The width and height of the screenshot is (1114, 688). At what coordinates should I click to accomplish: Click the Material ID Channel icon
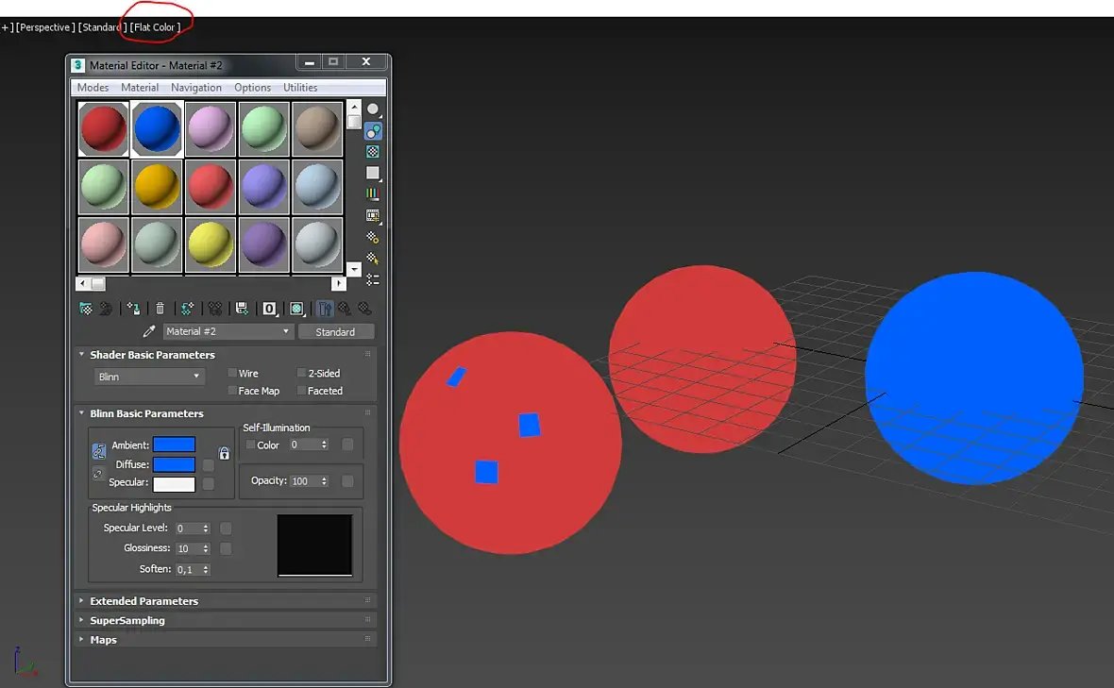pyautogui.click(x=269, y=309)
